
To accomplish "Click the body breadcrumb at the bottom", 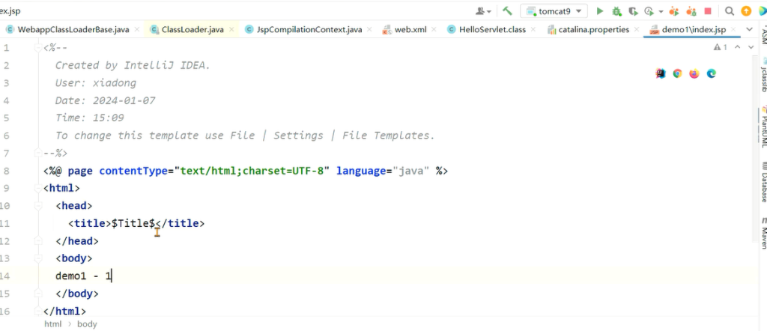I will [87, 324].
